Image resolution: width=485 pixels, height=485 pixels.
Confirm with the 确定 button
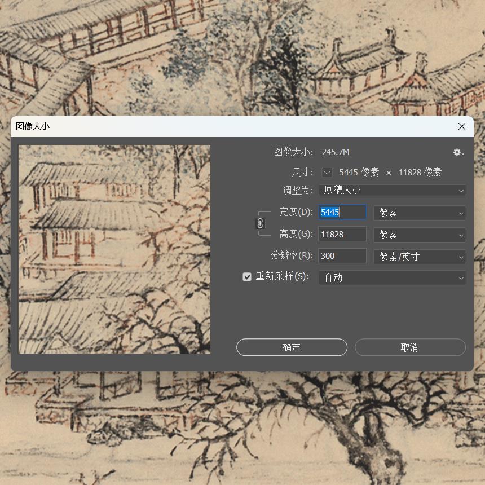click(x=292, y=347)
